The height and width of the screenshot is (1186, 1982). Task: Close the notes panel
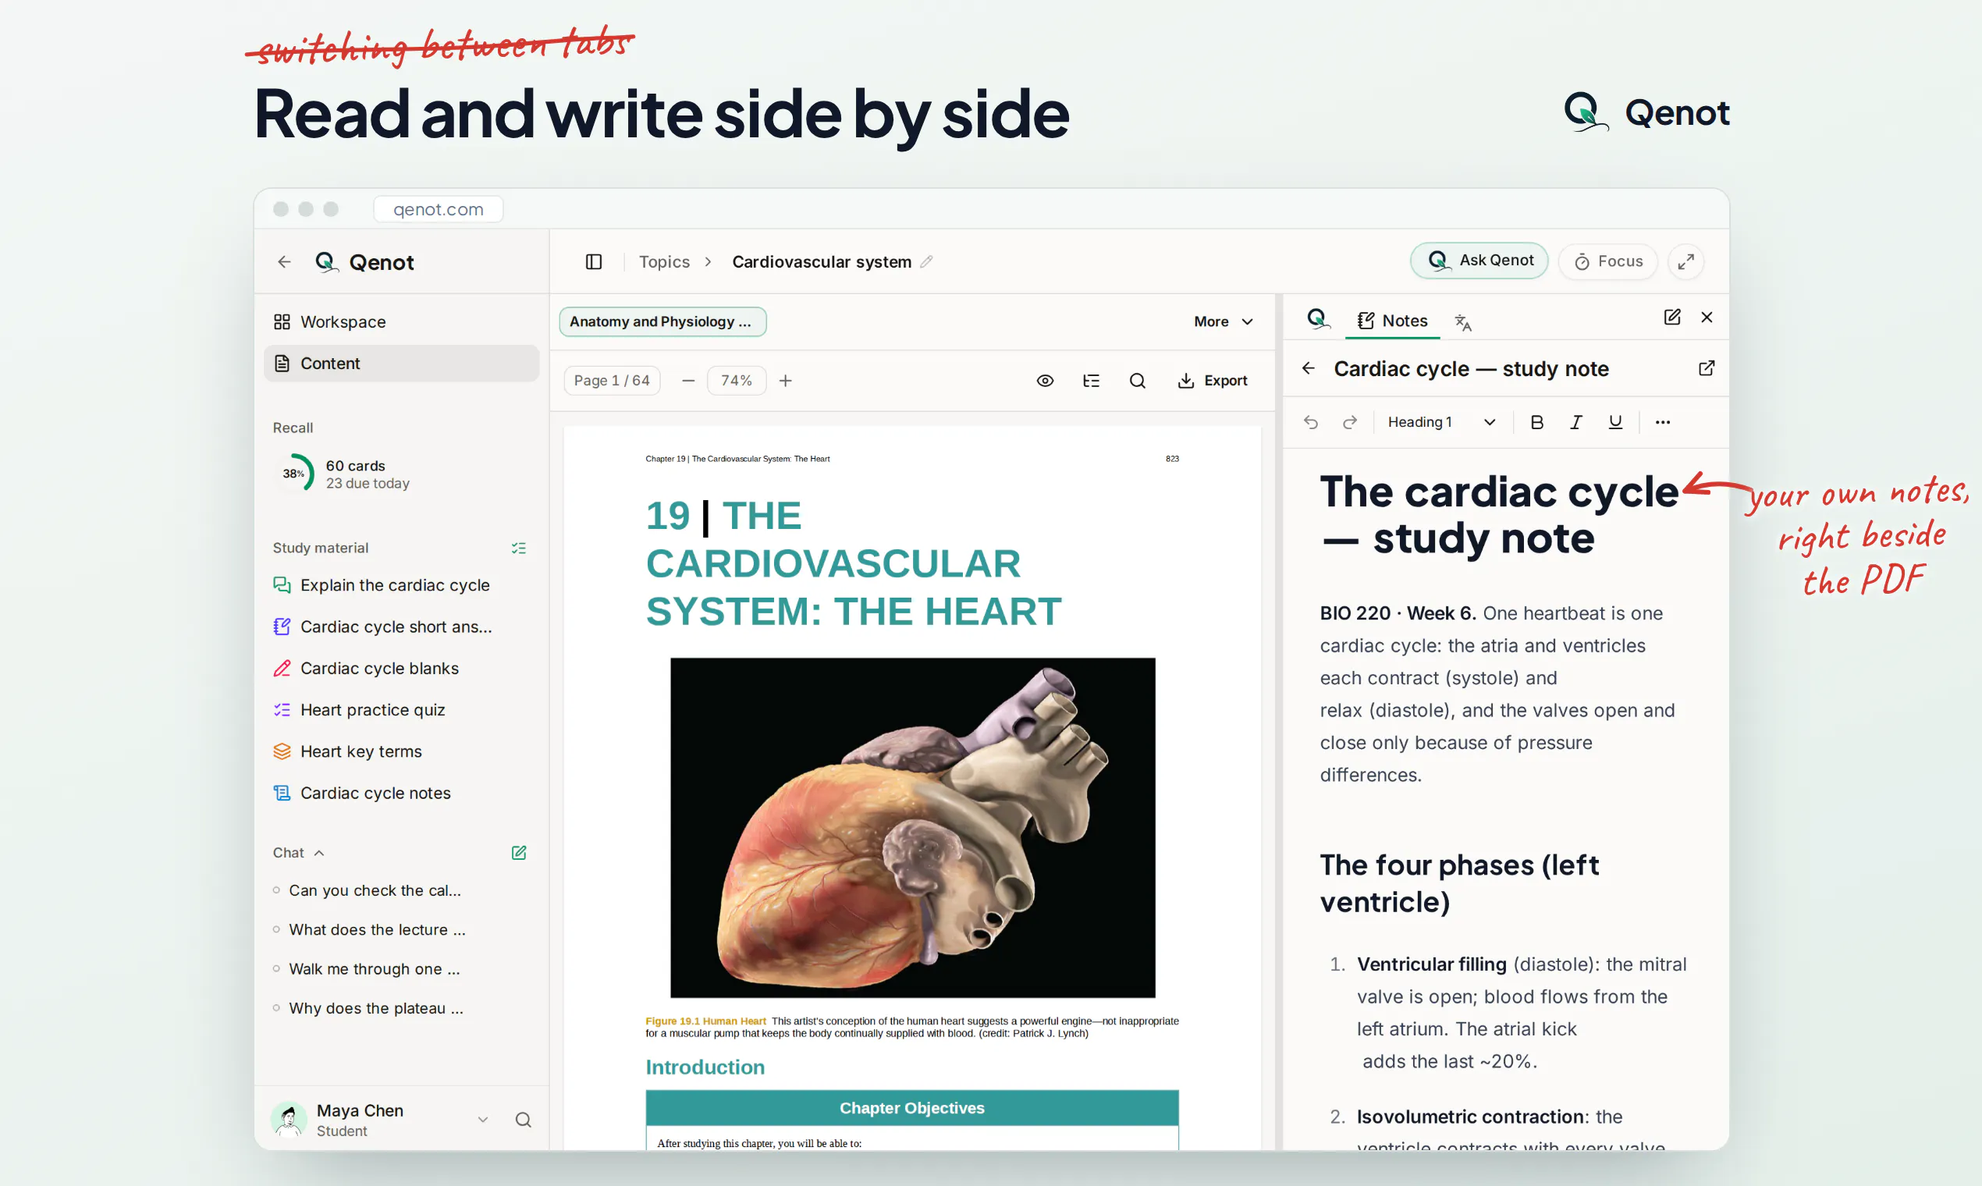pos(1707,318)
